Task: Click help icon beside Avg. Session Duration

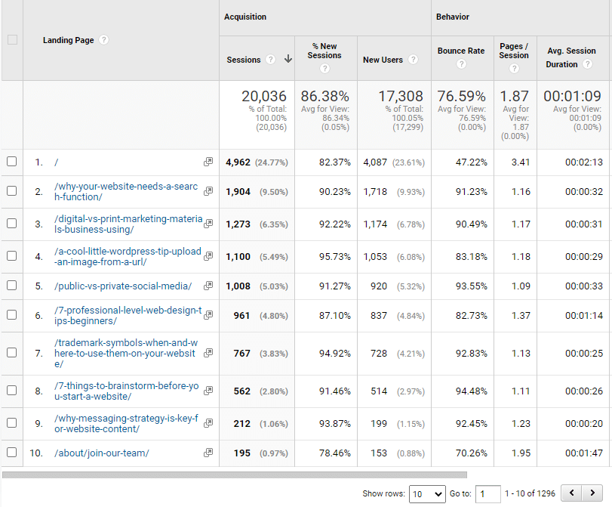Action: pyautogui.click(x=587, y=64)
